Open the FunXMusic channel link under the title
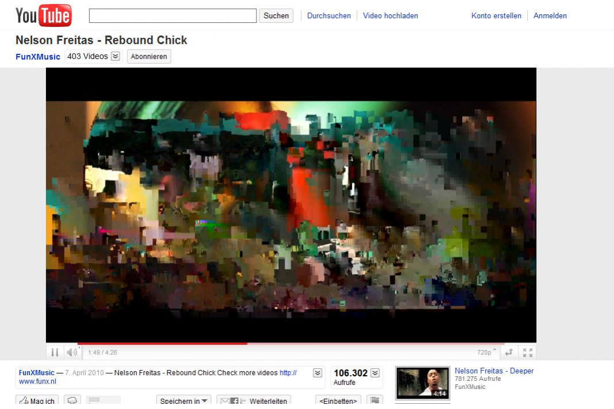Screen dimensions: 614x409 (38, 57)
